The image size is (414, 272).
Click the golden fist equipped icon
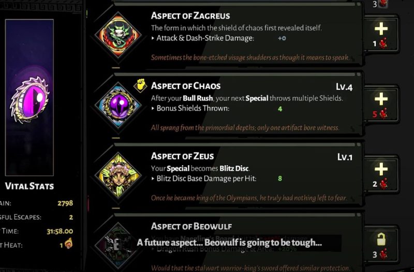[141, 85]
